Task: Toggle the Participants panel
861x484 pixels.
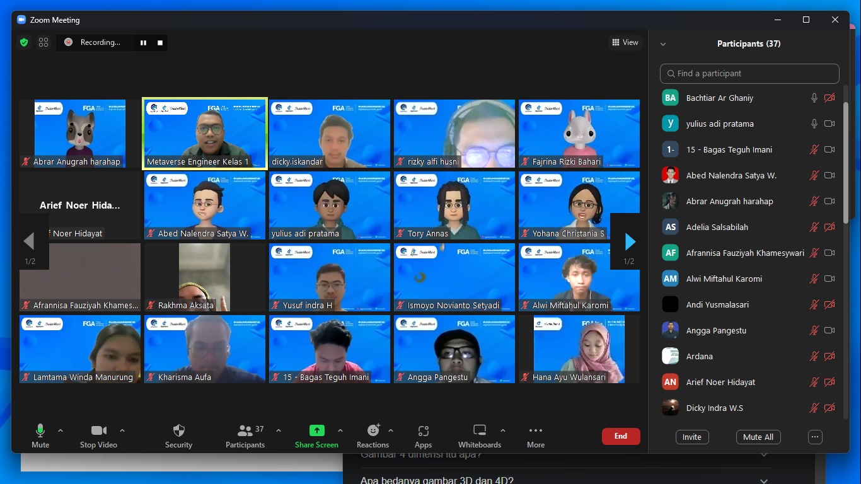Action: click(x=245, y=435)
